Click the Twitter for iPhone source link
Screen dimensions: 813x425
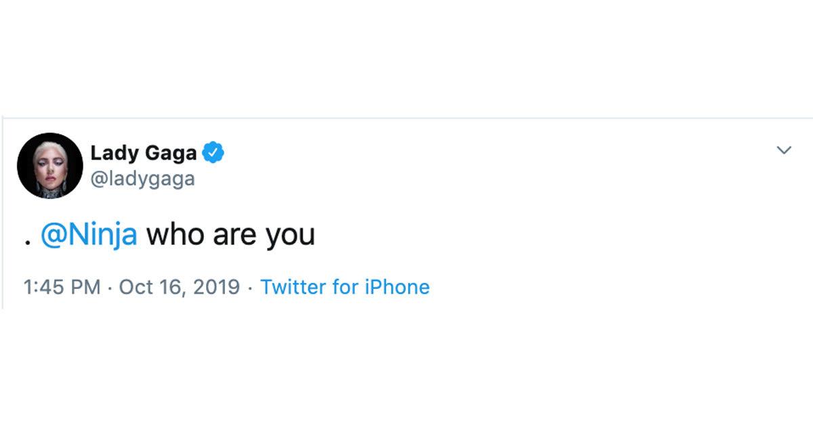(x=346, y=287)
